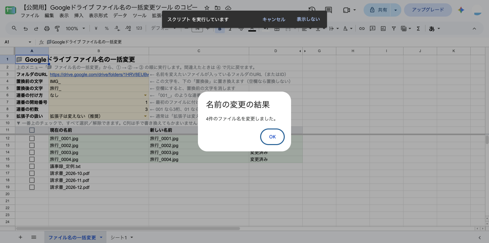Viewport: 489px width, 243px height.
Task: Check the box for 請求書_2026-11.pdf row
Action: tap(32, 180)
